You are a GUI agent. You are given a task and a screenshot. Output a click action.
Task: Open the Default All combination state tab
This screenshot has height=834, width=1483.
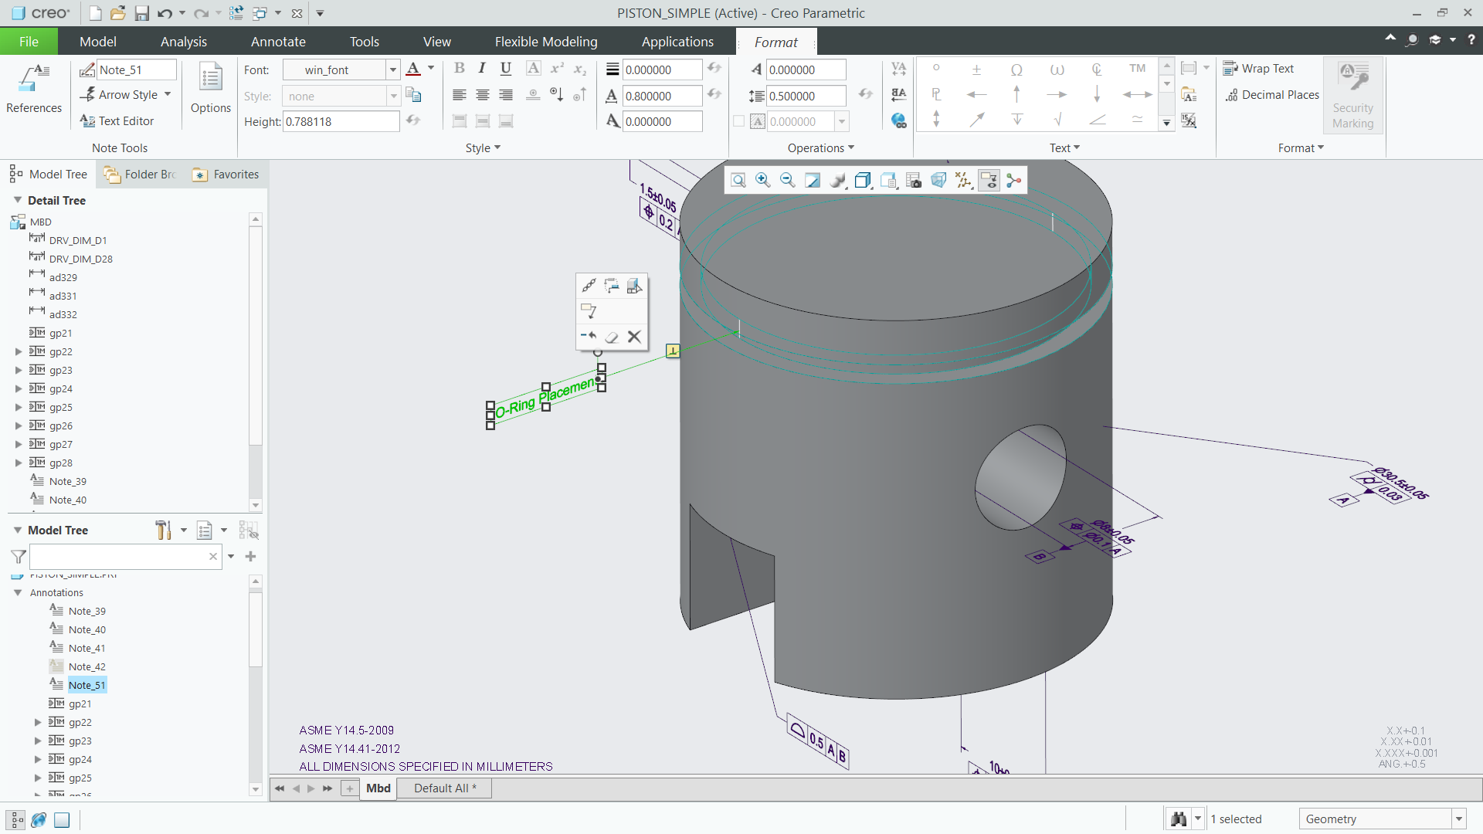coord(444,788)
